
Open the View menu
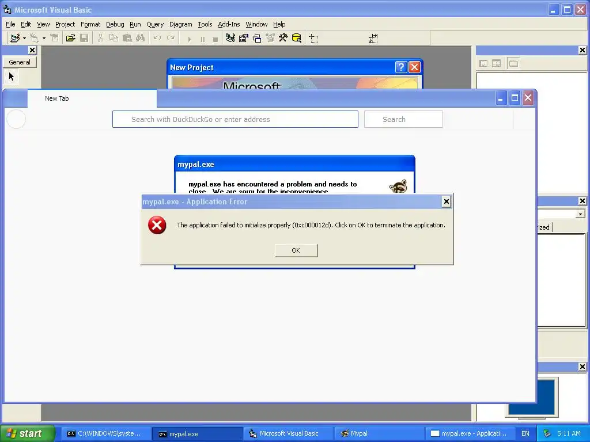pyautogui.click(x=43, y=24)
